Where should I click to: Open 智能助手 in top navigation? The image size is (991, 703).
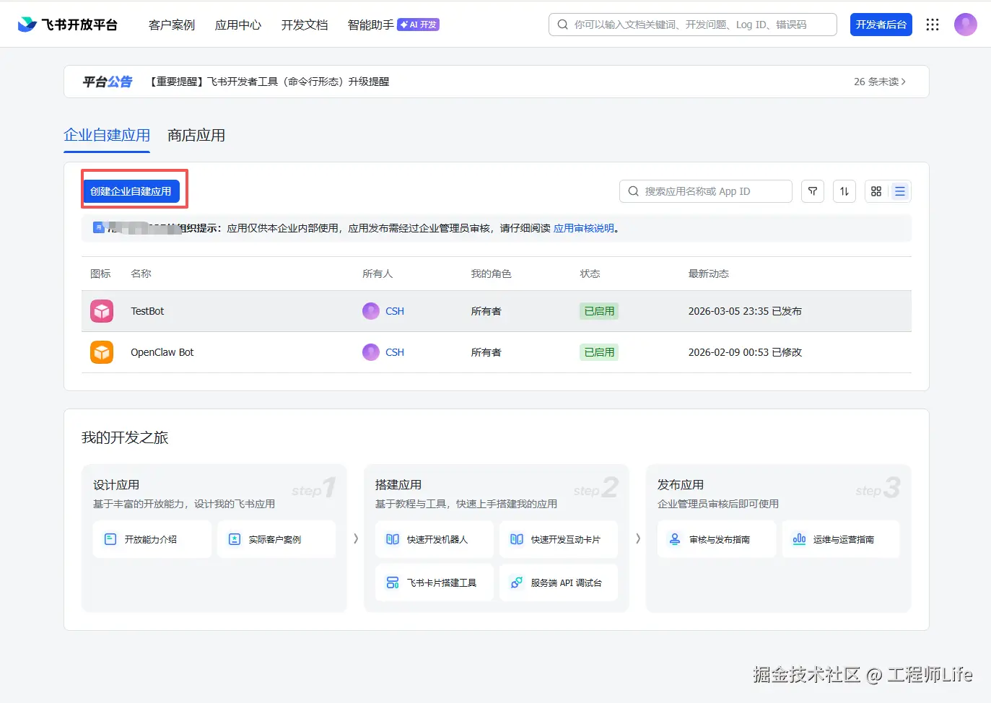coord(371,25)
